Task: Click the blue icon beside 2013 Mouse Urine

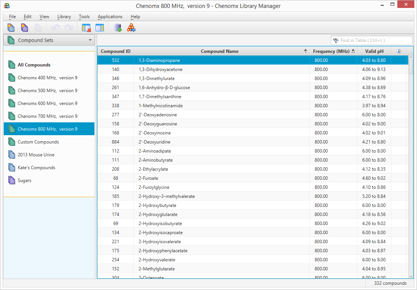Action: 11,154
